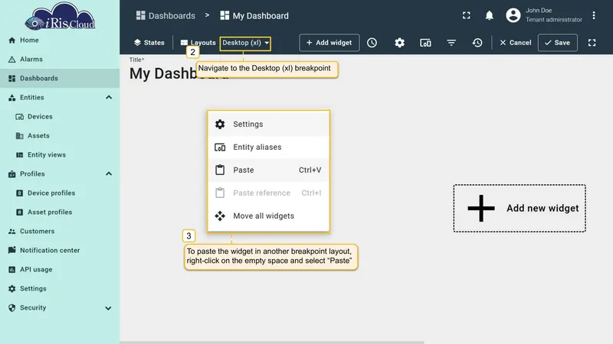Save the dashboard

click(558, 43)
